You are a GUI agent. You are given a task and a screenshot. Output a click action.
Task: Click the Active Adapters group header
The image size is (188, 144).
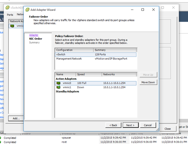[x=66, y=79]
